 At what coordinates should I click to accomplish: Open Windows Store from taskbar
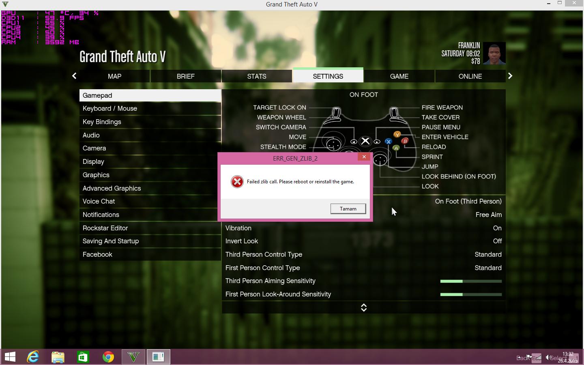point(83,357)
